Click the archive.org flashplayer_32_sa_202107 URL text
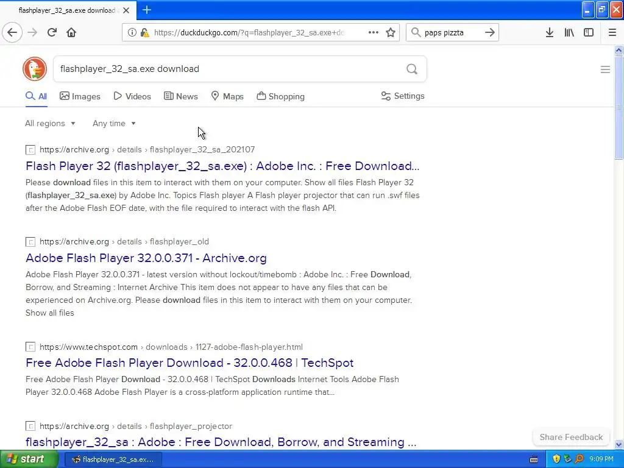 pyautogui.click(x=147, y=150)
